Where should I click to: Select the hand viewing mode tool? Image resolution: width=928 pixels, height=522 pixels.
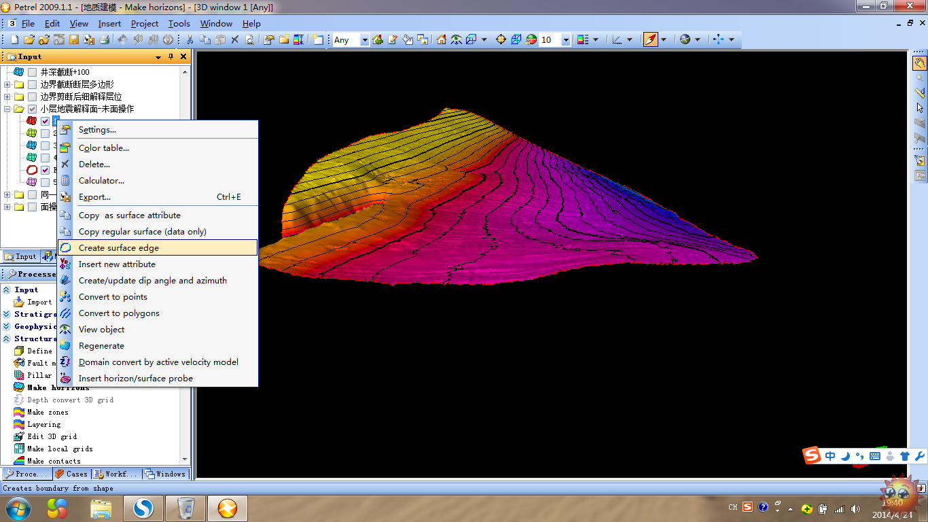(x=920, y=63)
